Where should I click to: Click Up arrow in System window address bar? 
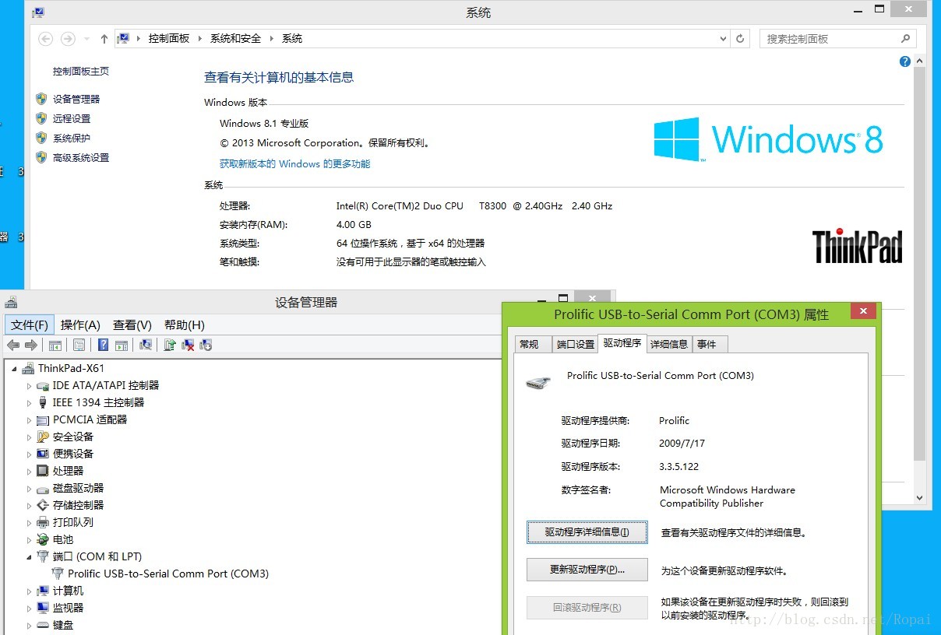[x=104, y=38]
